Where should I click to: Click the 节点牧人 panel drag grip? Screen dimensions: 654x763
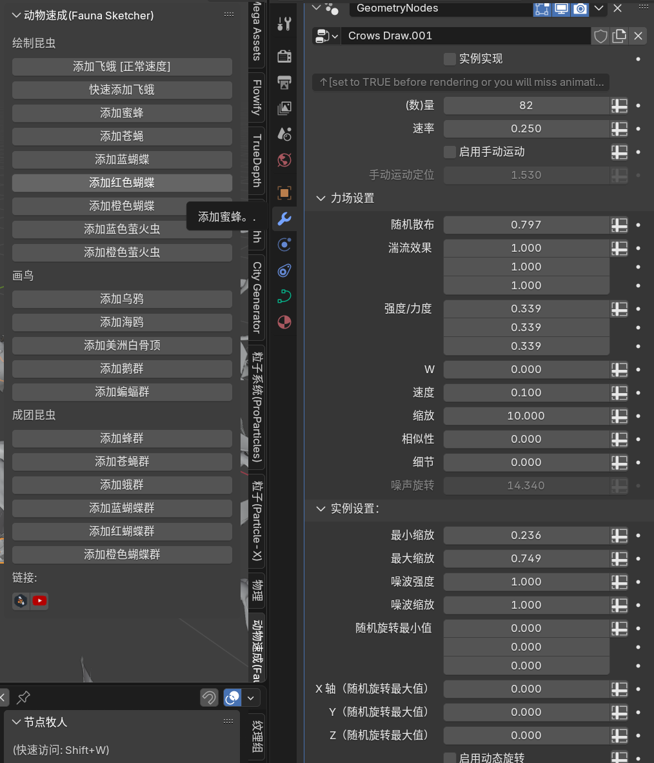[228, 721]
